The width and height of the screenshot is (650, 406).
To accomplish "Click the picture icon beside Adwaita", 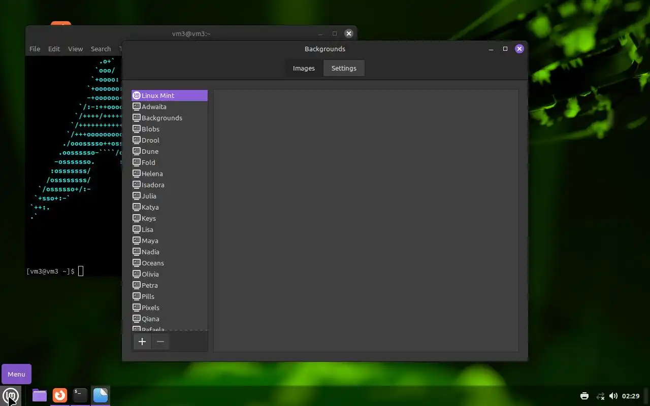I will coord(136,107).
